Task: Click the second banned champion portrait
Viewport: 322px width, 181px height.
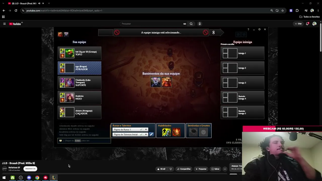Action: (167, 82)
